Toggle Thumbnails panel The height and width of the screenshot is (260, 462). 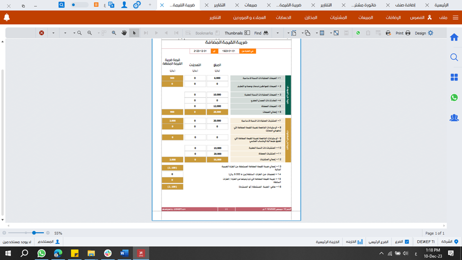tap(237, 33)
